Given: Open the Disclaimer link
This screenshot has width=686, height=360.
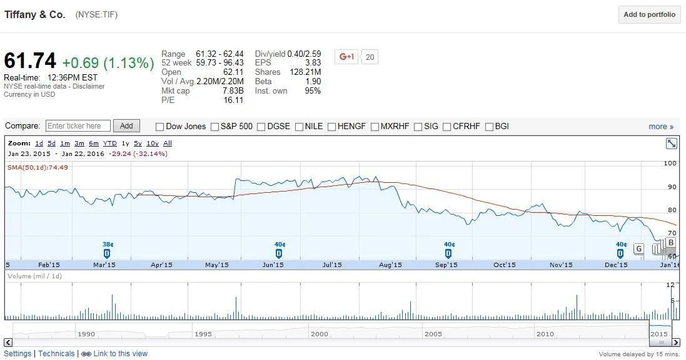Looking at the screenshot, I should (x=89, y=86).
